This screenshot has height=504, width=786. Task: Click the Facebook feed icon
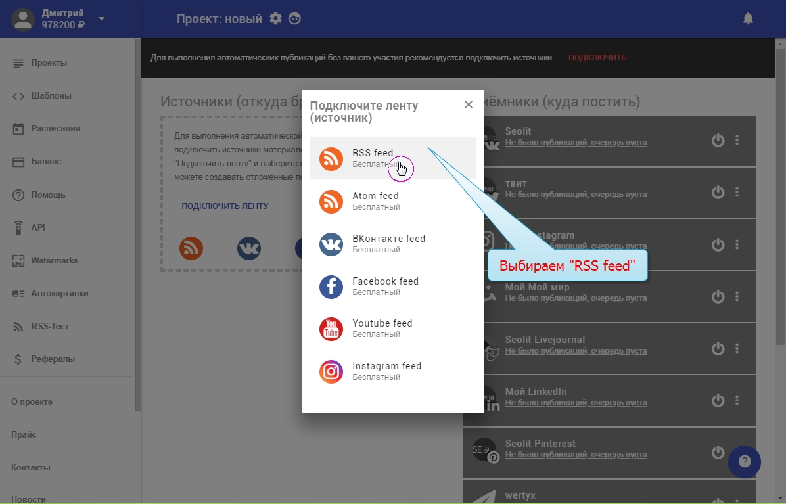(x=331, y=287)
